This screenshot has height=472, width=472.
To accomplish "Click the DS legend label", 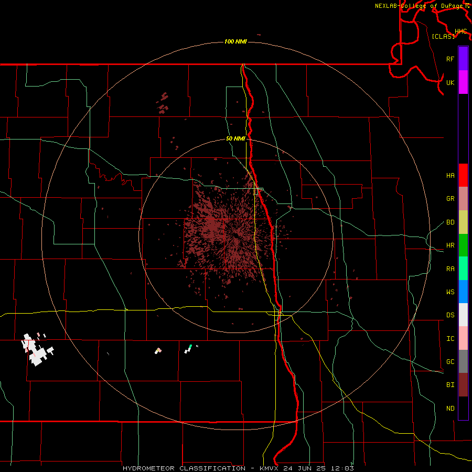I will (450, 315).
